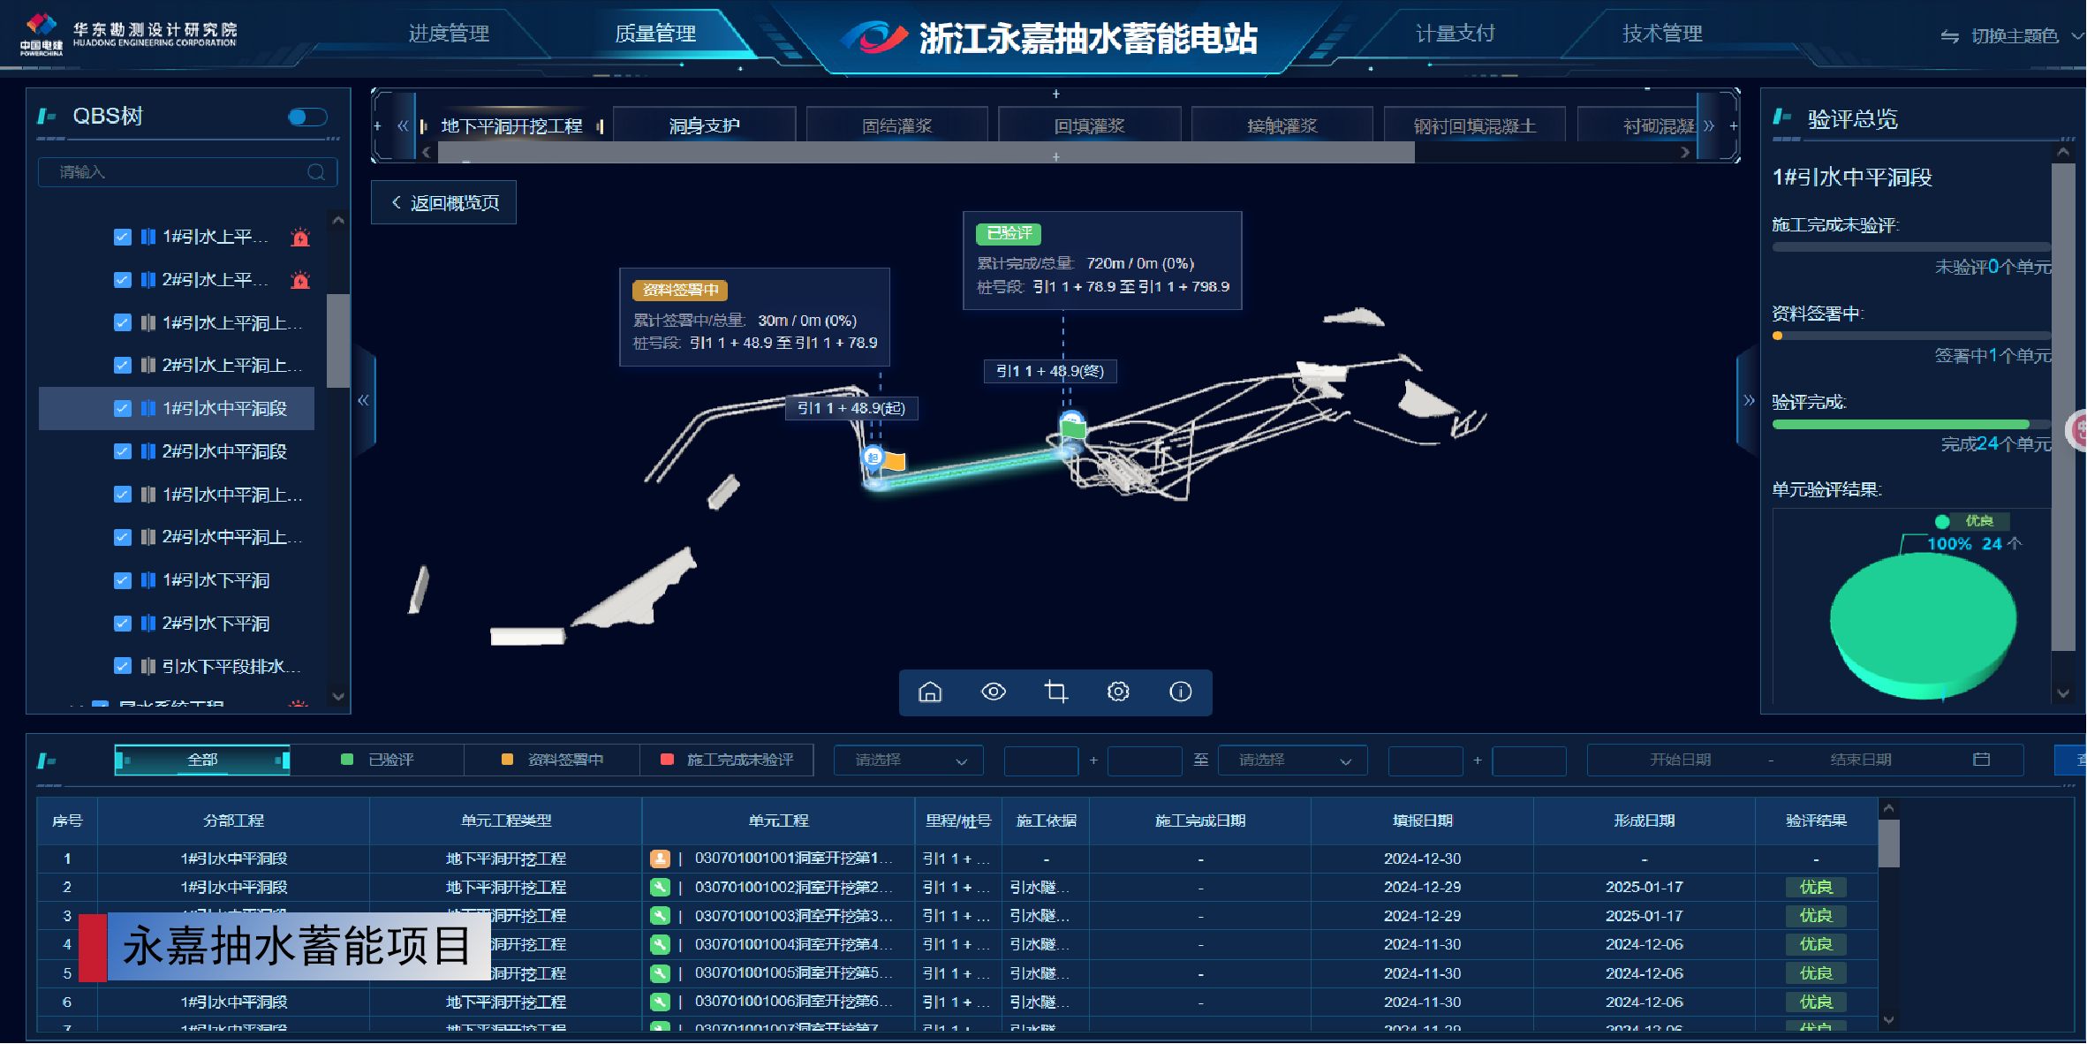This screenshot has width=2087, height=1044.
Task: Switch to the 进度管理 menu tab
Action: (x=449, y=34)
